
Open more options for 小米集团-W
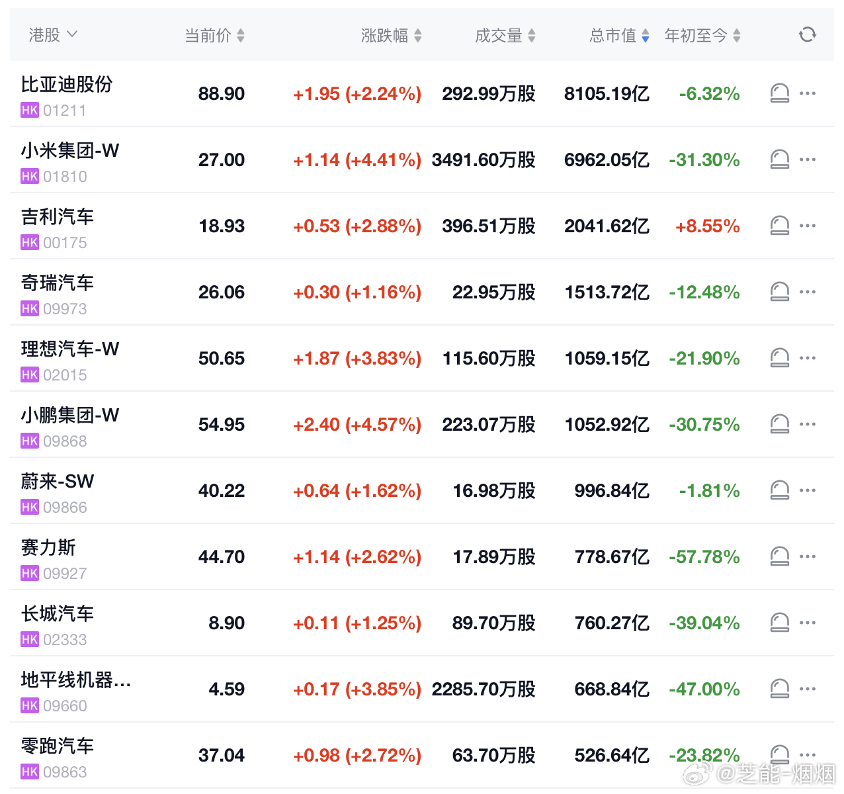[808, 159]
